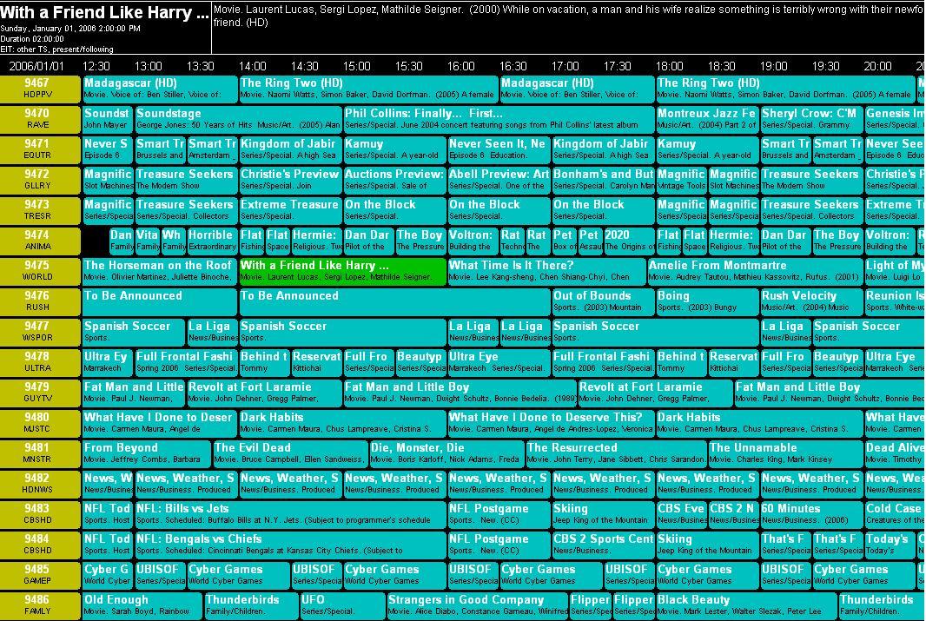Select Reservat program at 14:30 on ULTRA
The width and height of the screenshot is (926, 621).
click(x=316, y=362)
